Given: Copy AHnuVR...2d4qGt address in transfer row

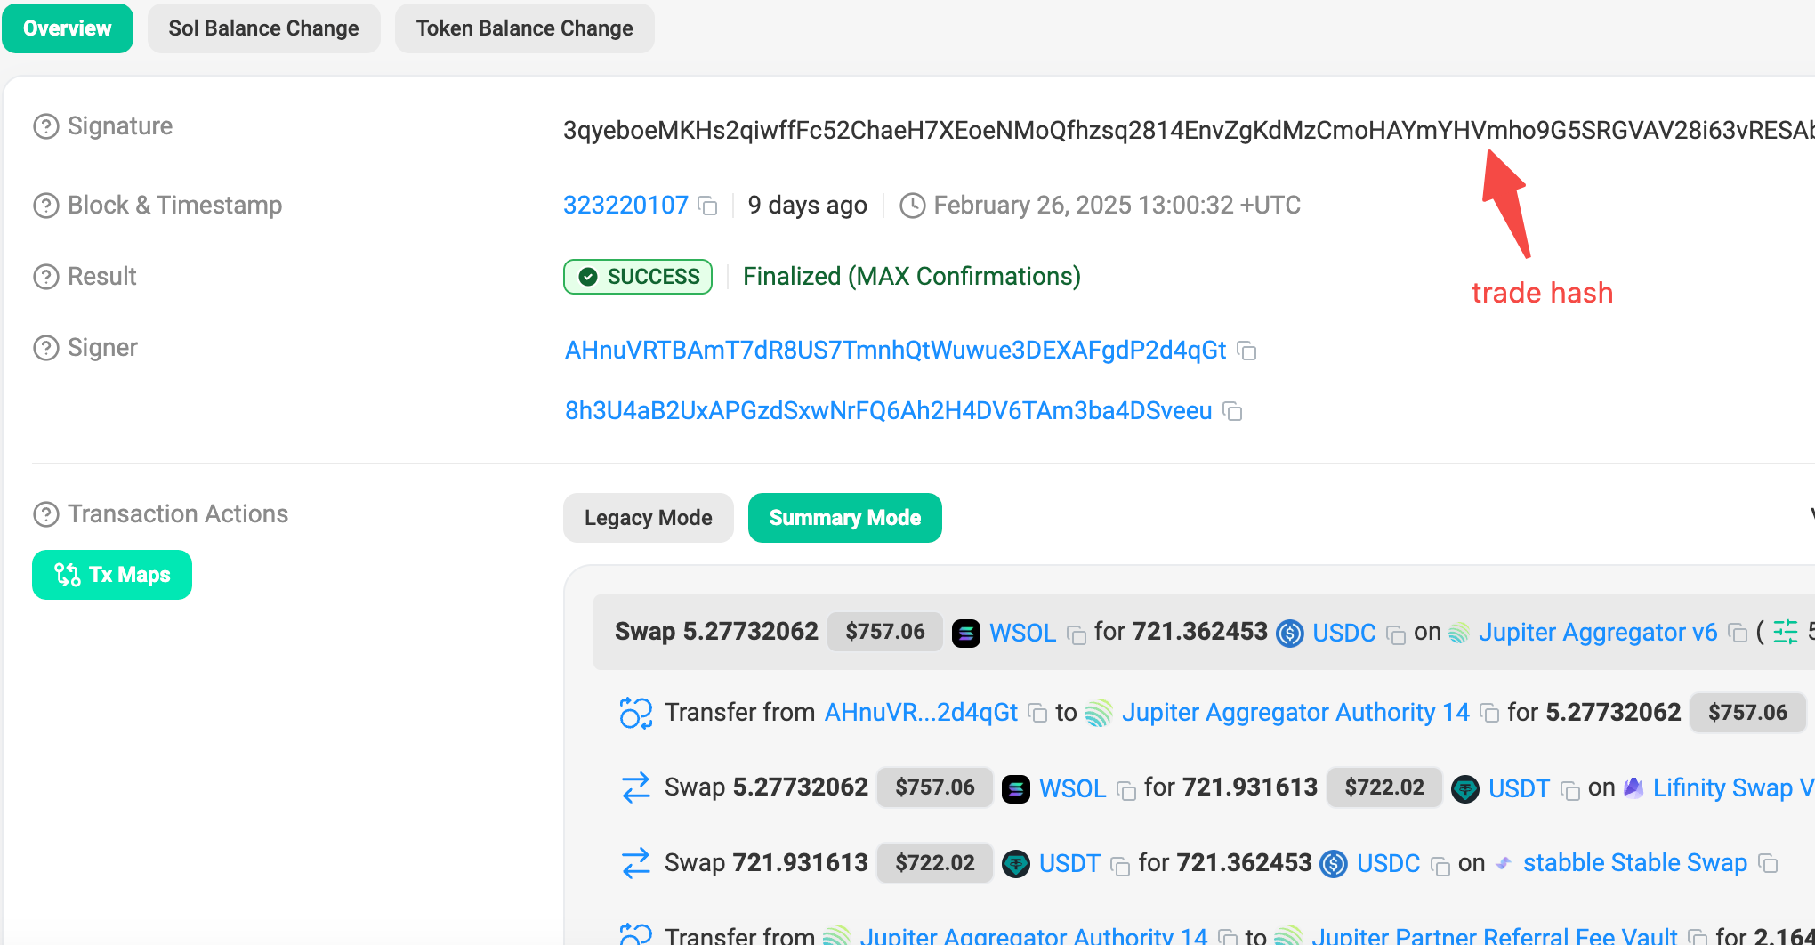Looking at the screenshot, I should click(1037, 714).
